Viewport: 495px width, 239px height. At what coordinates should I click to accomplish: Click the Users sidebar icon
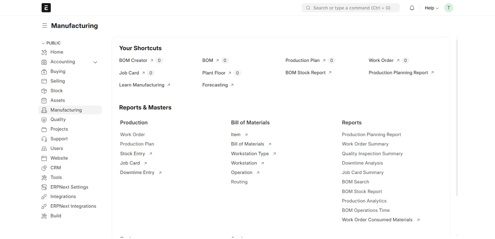(44, 149)
